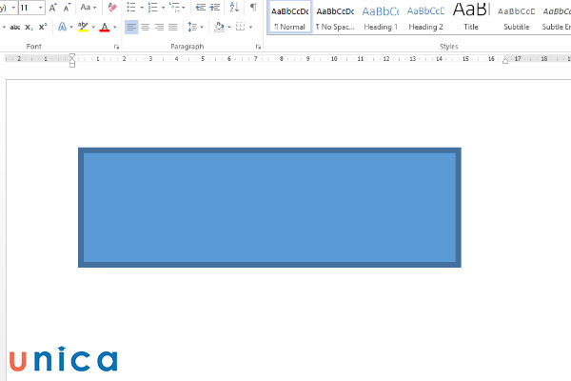Select the Title style
Screen dimensions: 571x381
pyautogui.click(x=471, y=17)
